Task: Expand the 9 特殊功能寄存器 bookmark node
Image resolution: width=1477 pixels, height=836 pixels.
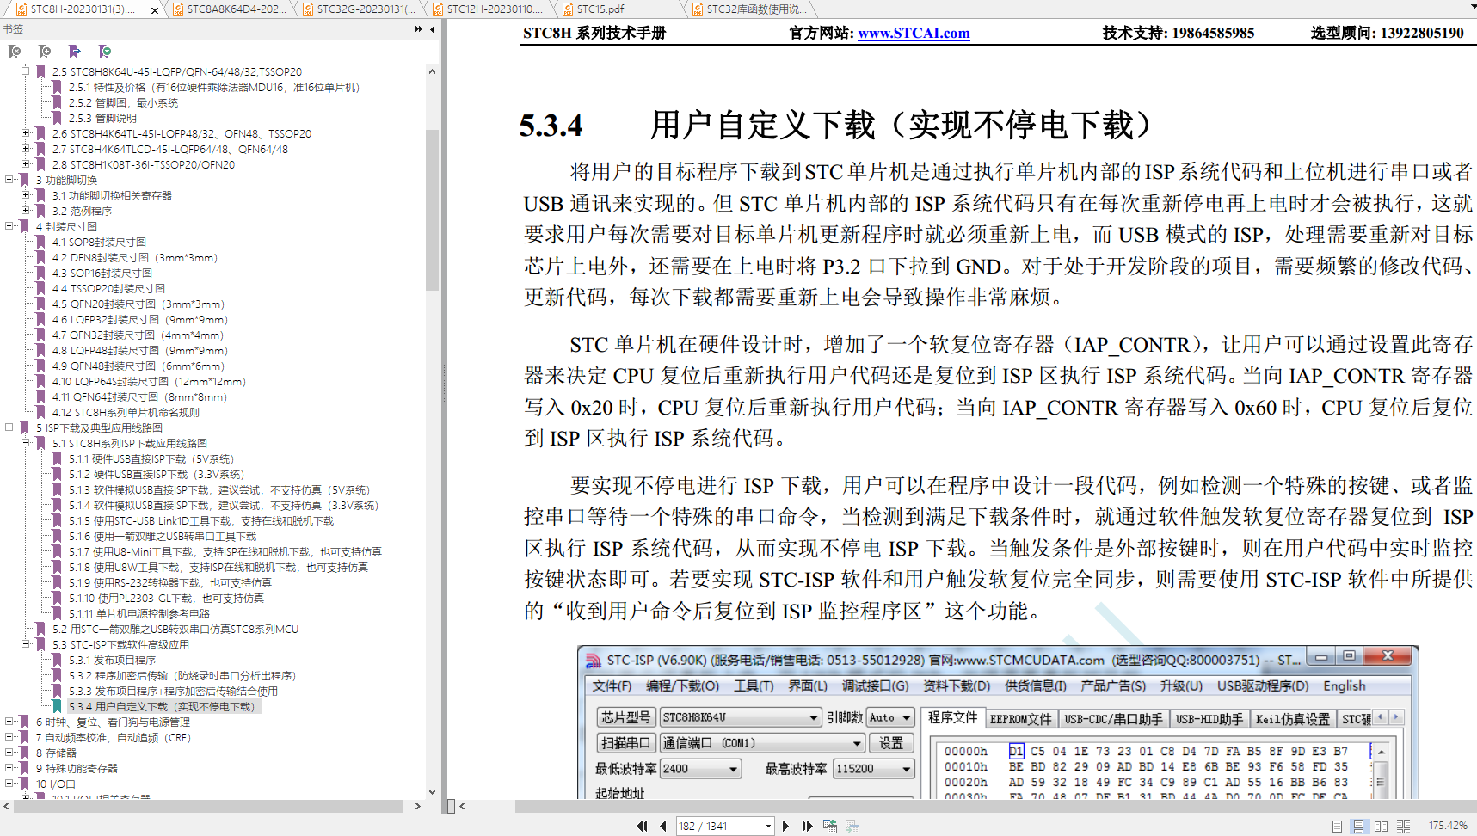Action: tap(9, 768)
